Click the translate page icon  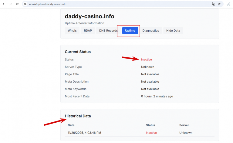[213, 4]
